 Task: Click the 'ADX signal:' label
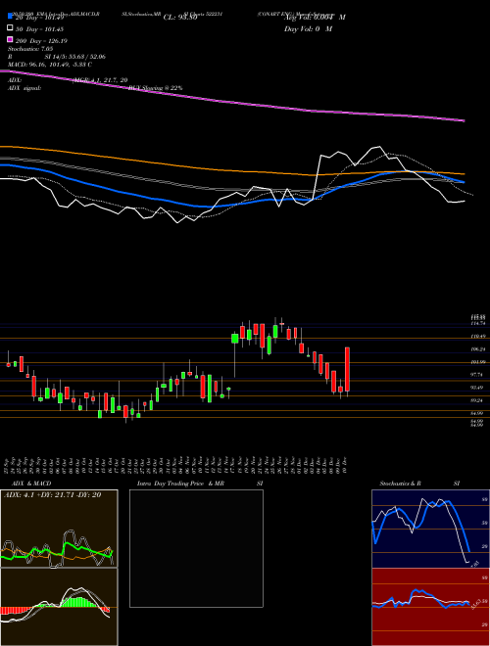(x=24, y=88)
